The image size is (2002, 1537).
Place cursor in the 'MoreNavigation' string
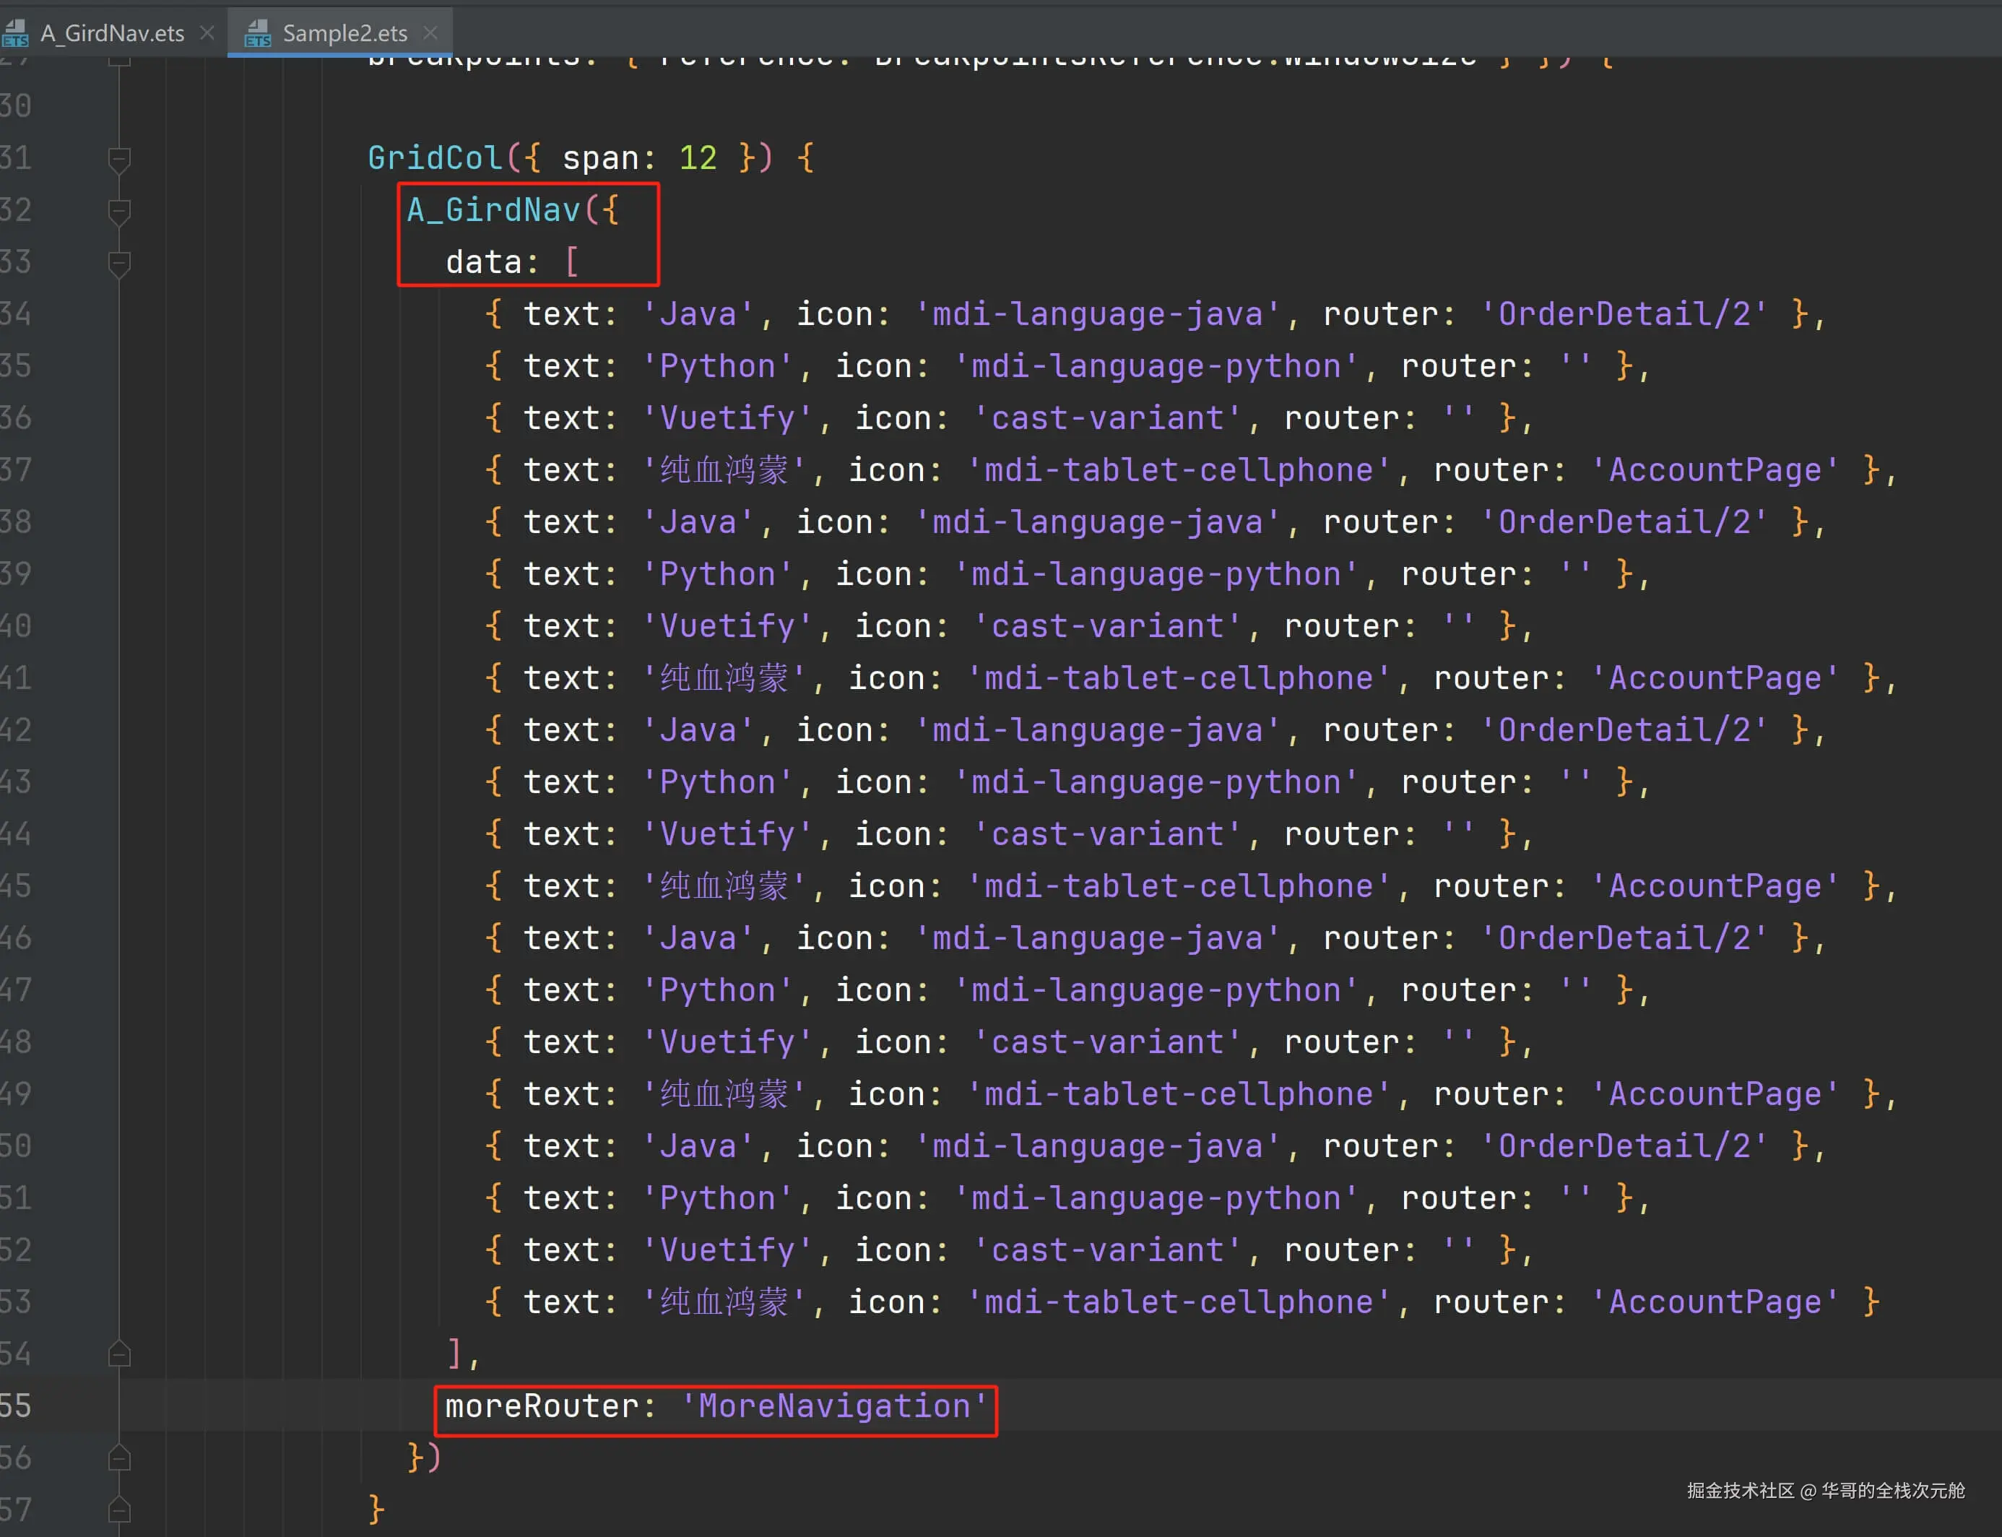click(x=833, y=1406)
